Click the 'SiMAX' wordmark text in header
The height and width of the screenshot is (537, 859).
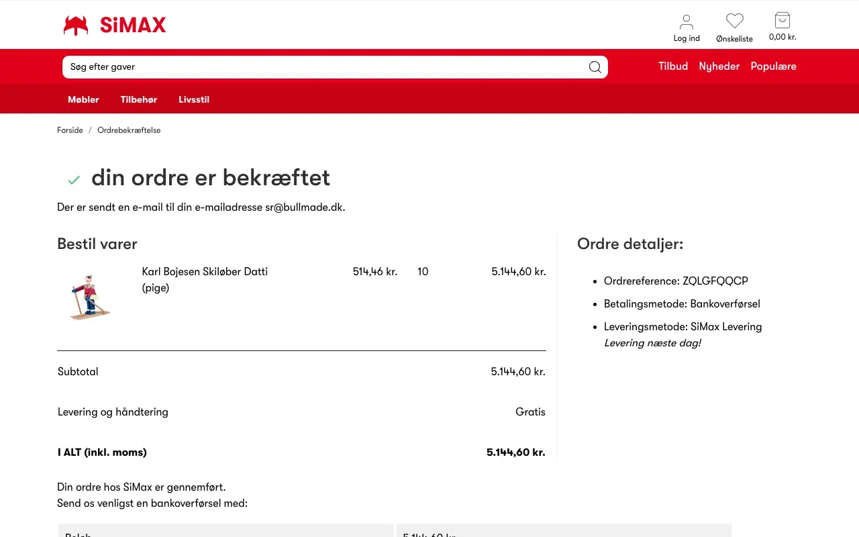click(x=133, y=26)
